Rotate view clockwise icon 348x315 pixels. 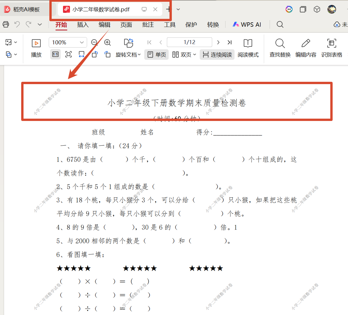[x=95, y=54]
